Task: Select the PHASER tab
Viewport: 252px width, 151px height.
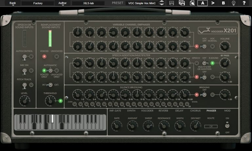Action: (211, 111)
